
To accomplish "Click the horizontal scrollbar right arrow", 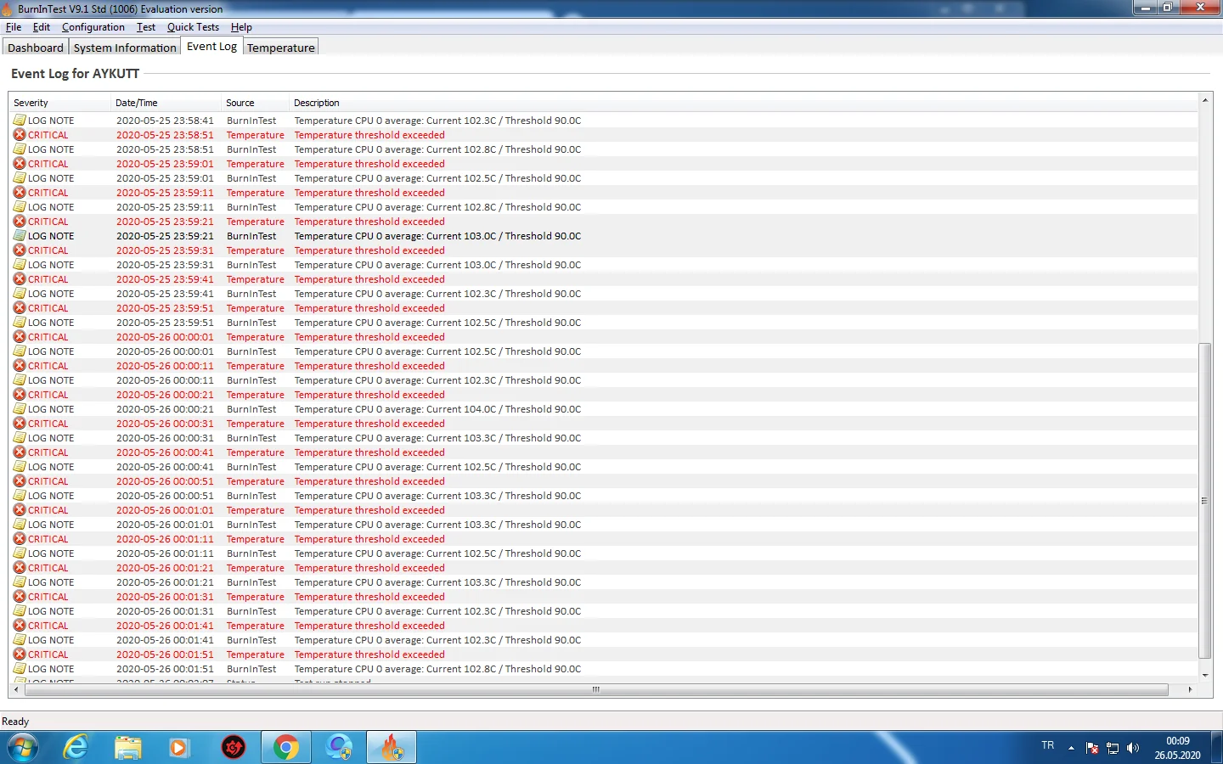I will coord(1190,689).
